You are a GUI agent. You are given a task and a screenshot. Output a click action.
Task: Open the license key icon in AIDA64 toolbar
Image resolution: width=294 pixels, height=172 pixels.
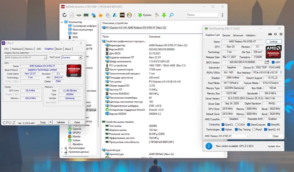(157, 15)
